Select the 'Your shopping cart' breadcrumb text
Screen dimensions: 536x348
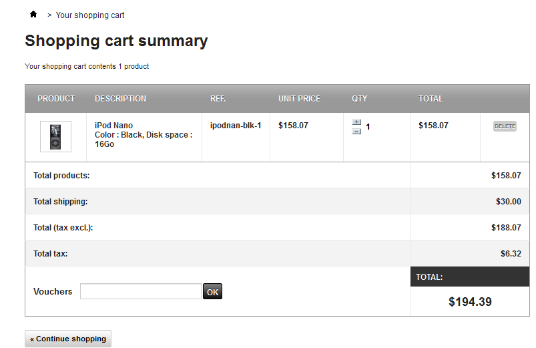tap(90, 15)
